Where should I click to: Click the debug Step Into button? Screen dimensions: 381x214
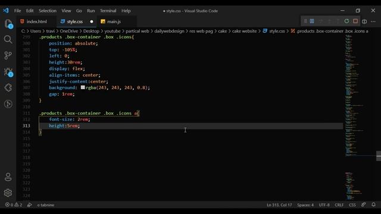pyautogui.click(x=329, y=21)
